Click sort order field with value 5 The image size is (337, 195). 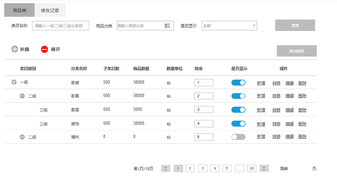(x=204, y=137)
